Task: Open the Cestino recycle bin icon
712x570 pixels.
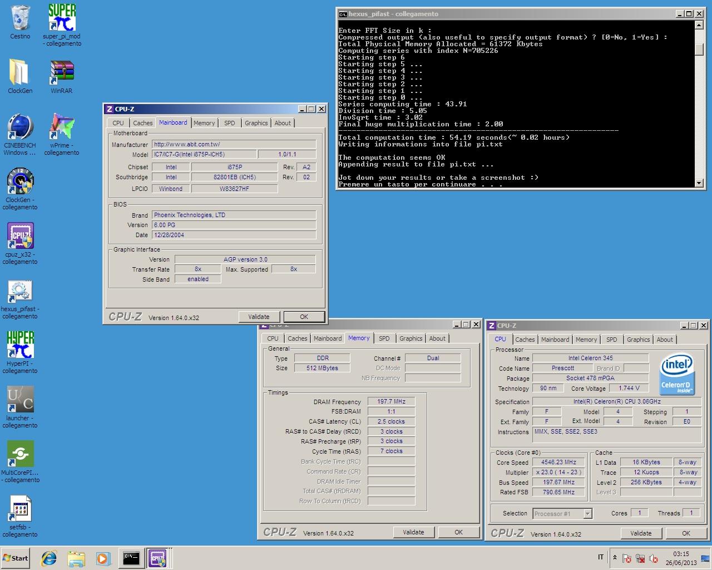Action: click(x=20, y=22)
